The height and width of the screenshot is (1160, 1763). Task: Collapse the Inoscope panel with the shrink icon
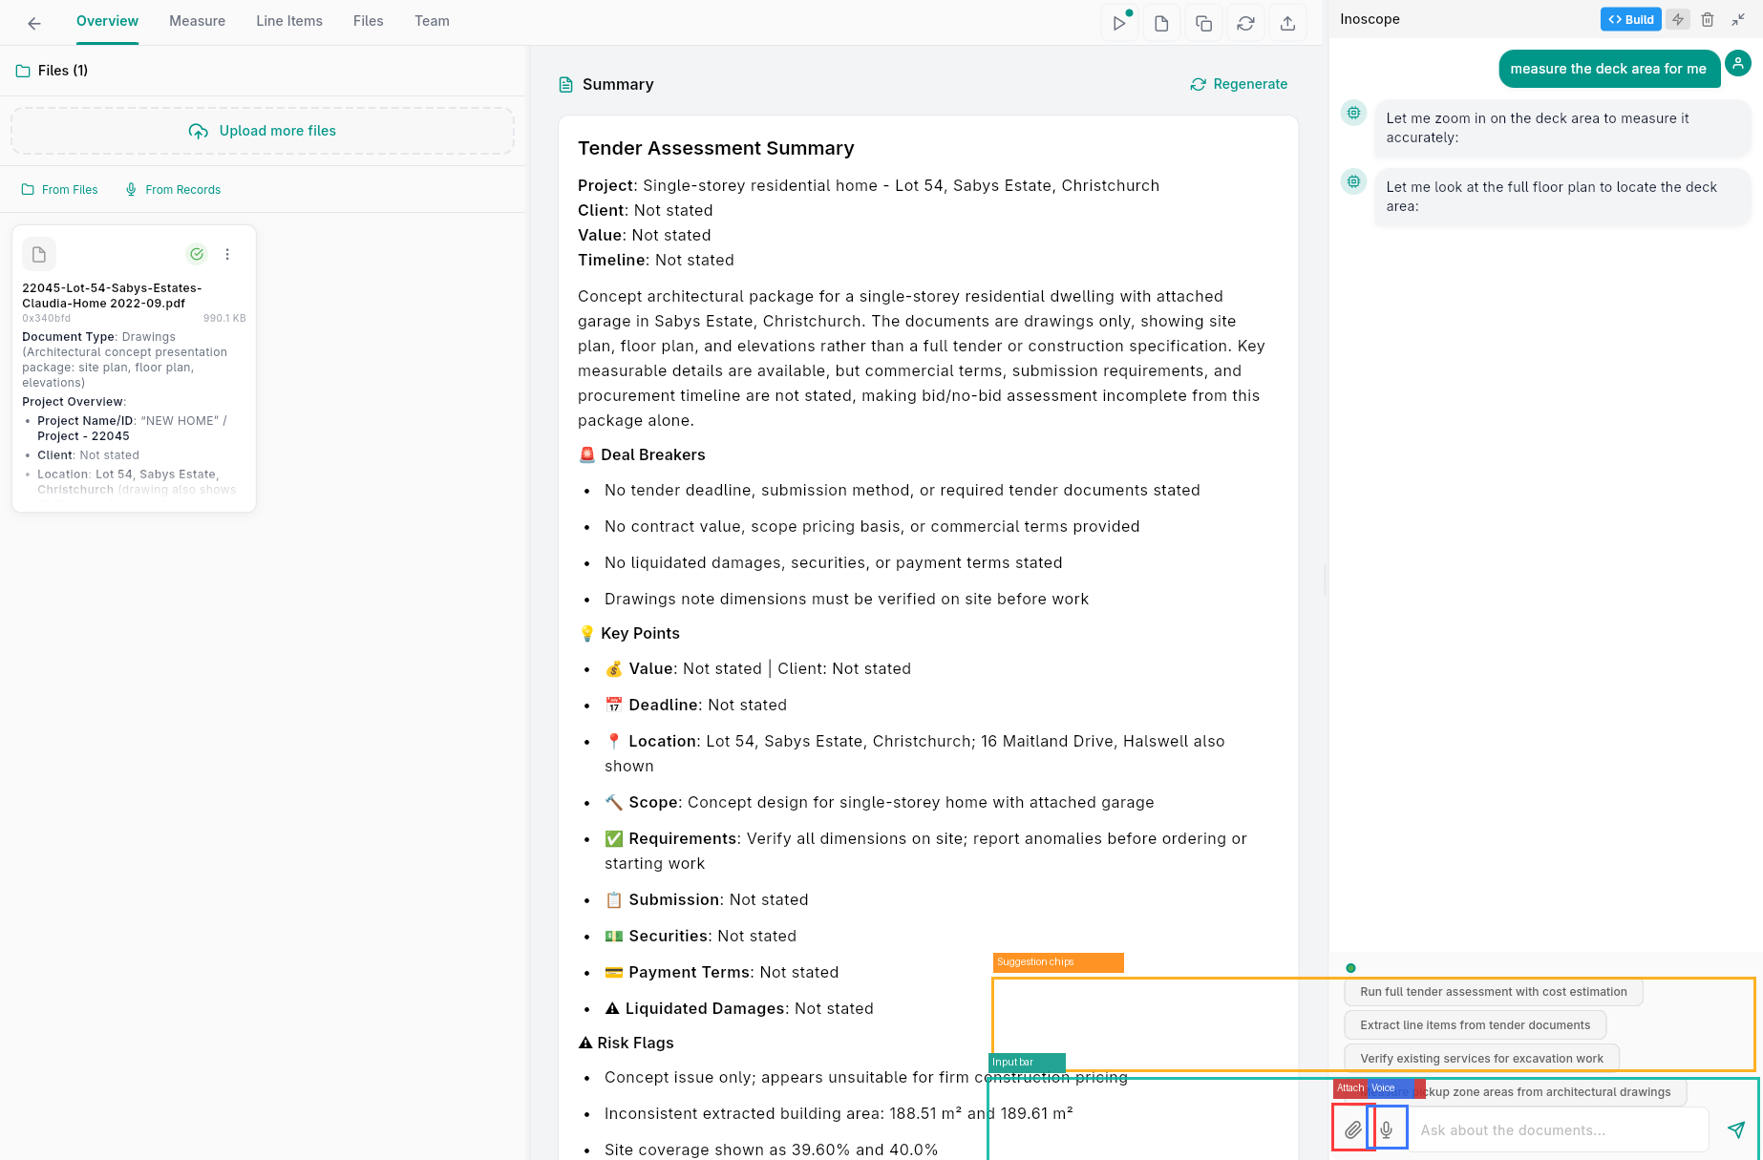(1738, 19)
